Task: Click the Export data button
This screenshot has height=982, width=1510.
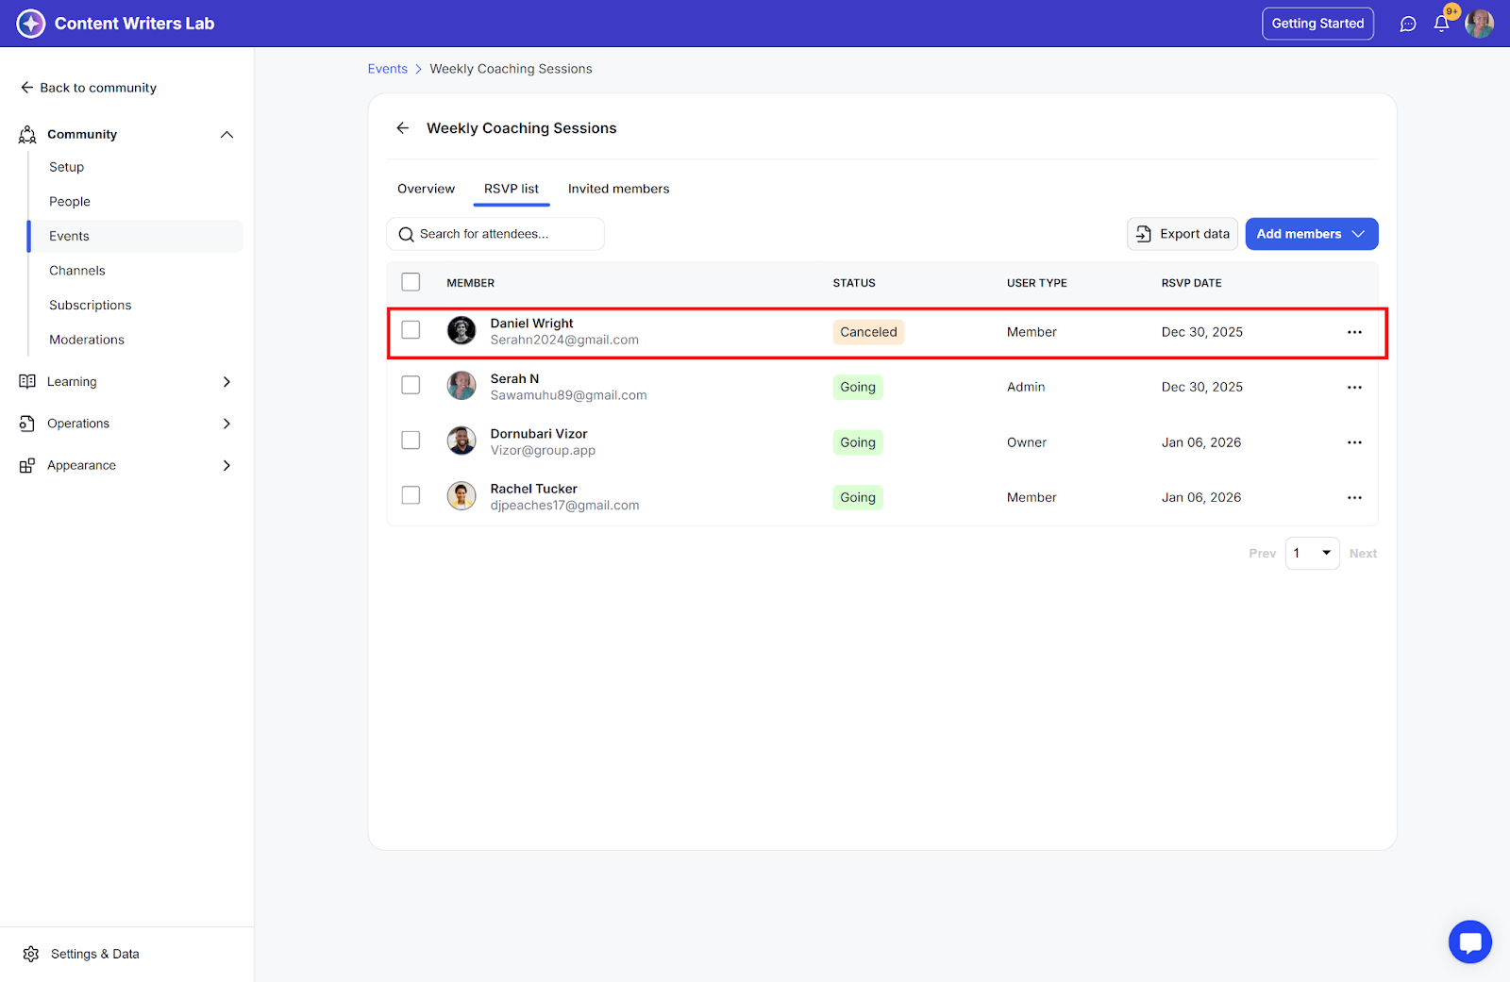Action: point(1183,234)
